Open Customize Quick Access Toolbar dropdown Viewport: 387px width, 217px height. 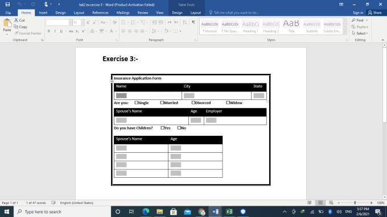click(59, 5)
